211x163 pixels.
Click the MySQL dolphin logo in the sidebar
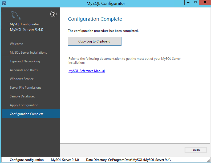coord(16,15)
